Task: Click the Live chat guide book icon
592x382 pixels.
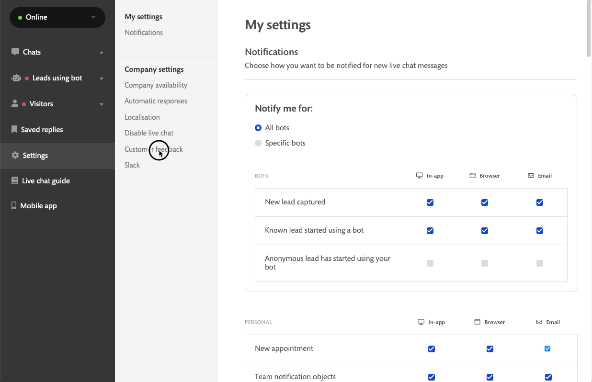Action: (15, 180)
